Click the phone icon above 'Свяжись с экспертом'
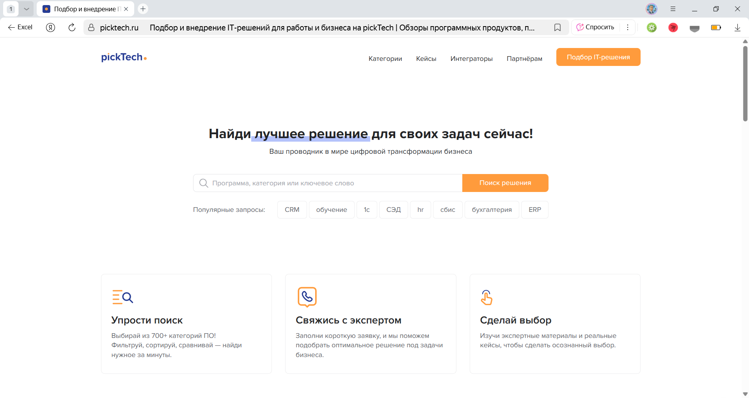Image resolution: width=749 pixels, height=398 pixels. (x=307, y=297)
